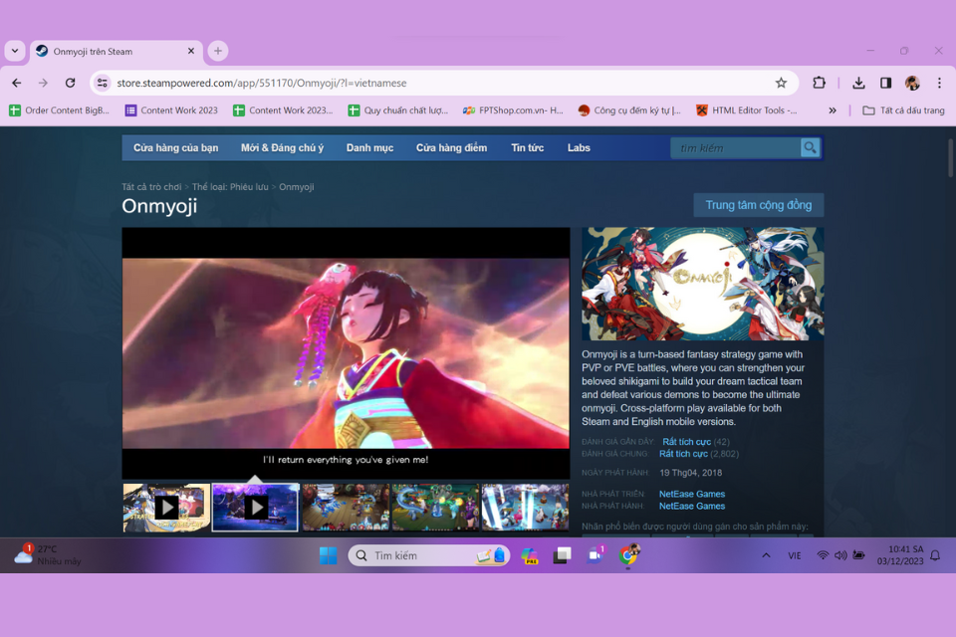Select the fourth screenshot thumbnail

click(x=435, y=508)
